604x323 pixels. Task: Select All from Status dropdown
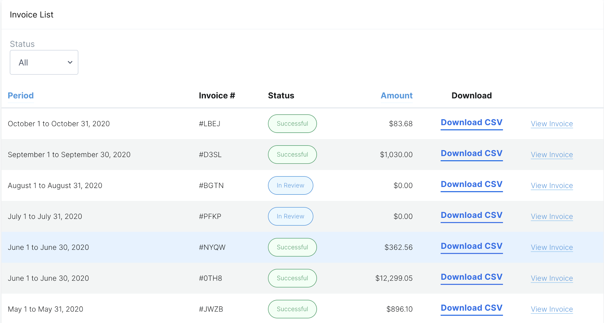click(44, 62)
